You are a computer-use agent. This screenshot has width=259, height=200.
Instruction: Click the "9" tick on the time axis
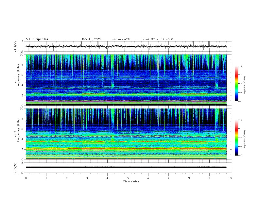(209, 178)
